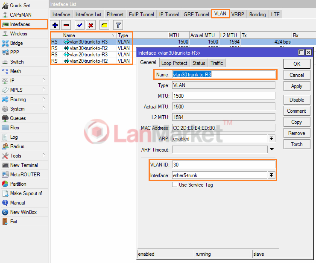Click the red minus Remove icon
316x263 pixels.
click(67, 25)
